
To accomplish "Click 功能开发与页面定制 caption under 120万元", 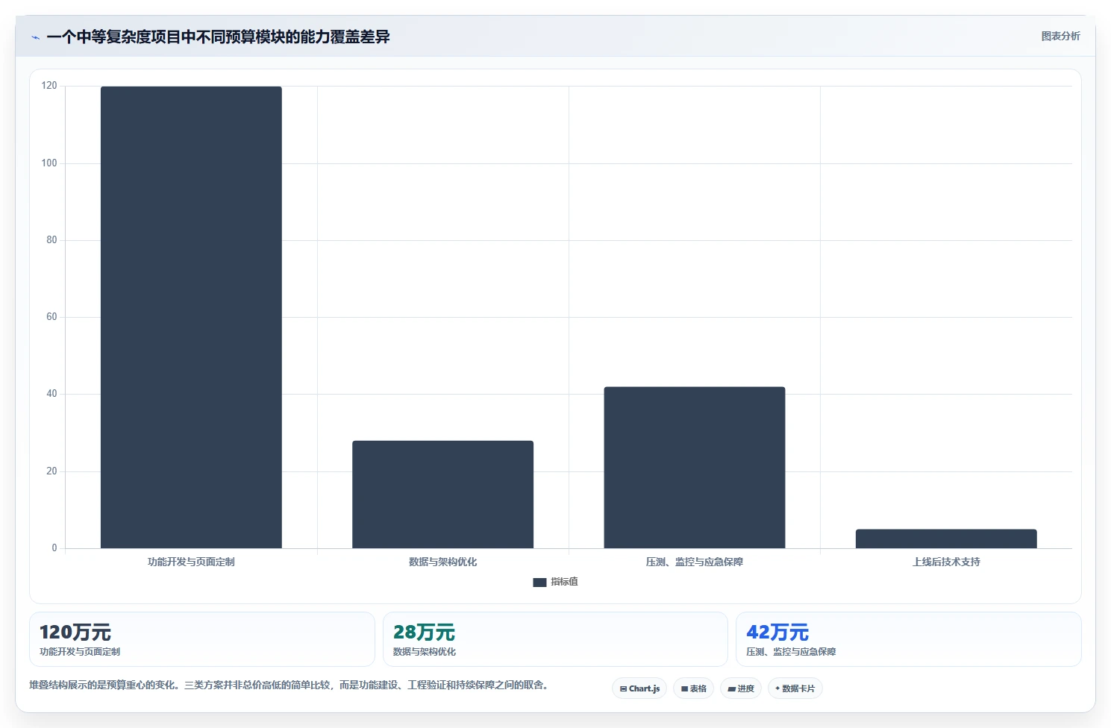I will pyautogui.click(x=80, y=651).
